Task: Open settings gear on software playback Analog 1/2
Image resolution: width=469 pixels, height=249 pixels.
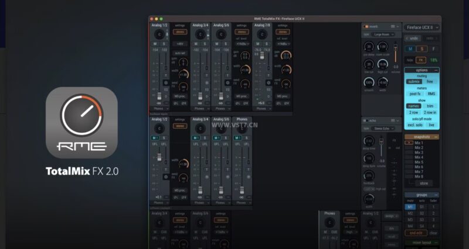Action: click(166, 177)
